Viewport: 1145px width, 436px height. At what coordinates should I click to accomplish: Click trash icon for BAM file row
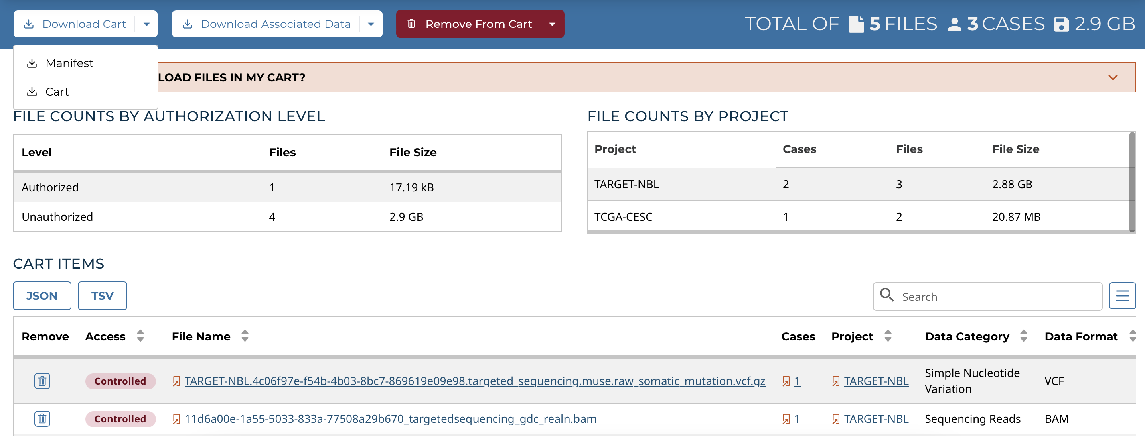(x=42, y=419)
